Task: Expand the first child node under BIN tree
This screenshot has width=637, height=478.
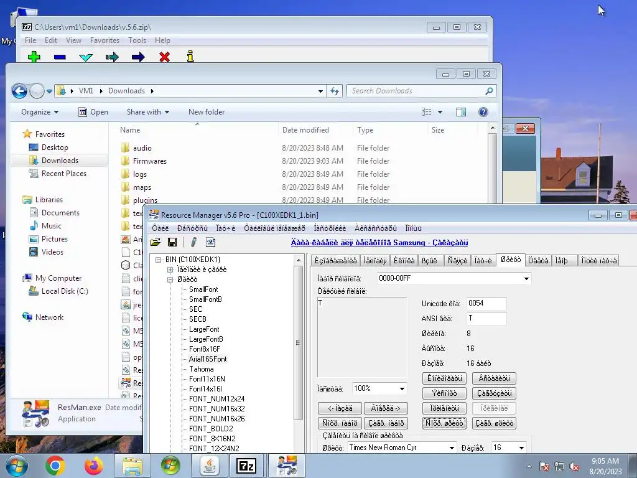Action: (170, 269)
